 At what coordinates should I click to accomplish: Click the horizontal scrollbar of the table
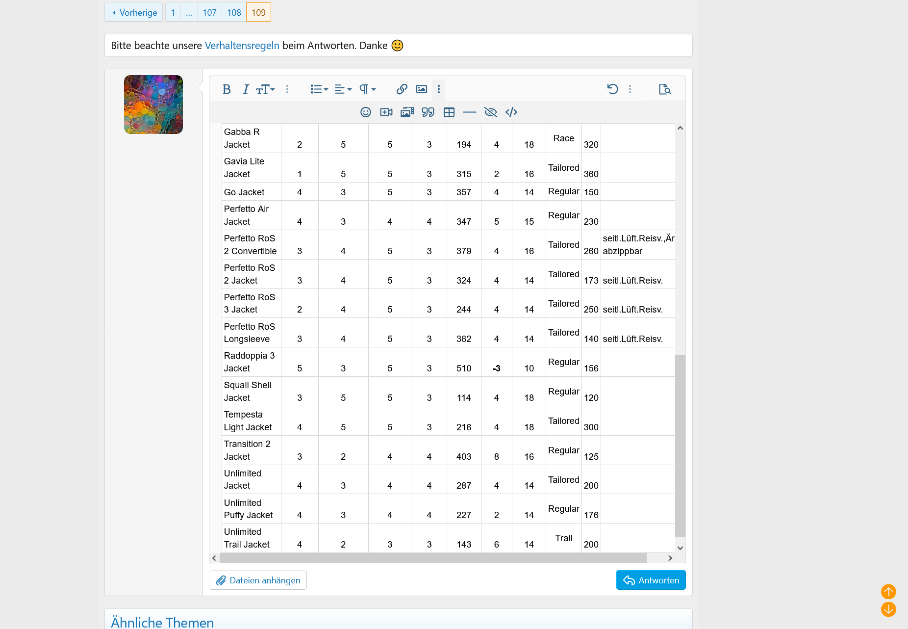432,558
